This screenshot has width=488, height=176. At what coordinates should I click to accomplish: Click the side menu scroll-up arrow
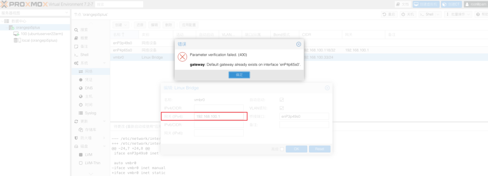90,24
